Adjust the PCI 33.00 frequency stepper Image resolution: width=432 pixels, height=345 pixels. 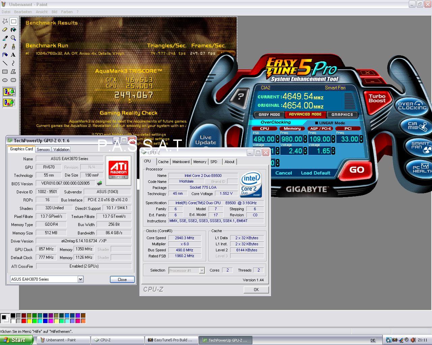point(361,139)
